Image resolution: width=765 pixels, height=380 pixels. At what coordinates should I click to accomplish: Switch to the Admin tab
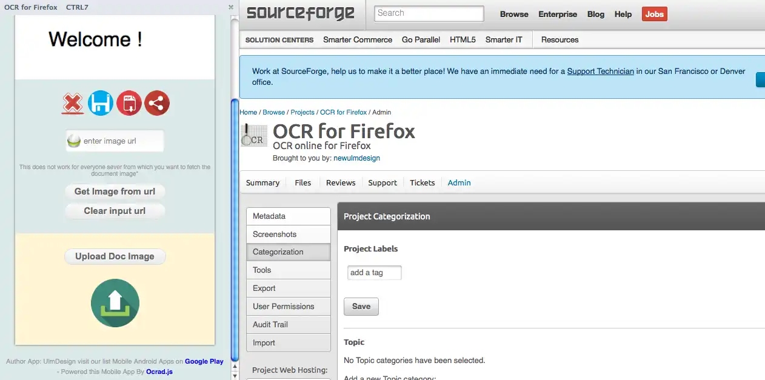pyautogui.click(x=459, y=182)
